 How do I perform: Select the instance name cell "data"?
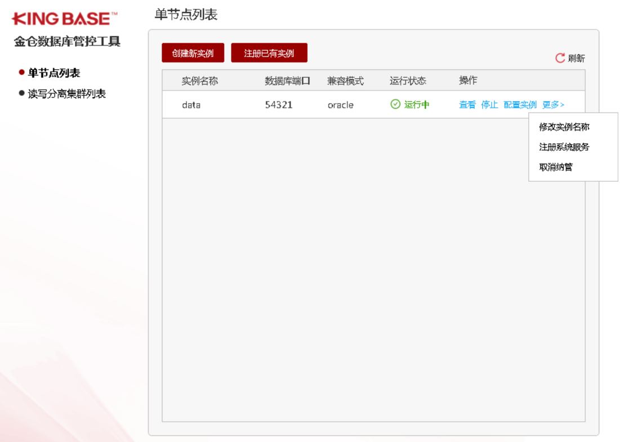tap(191, 105)
